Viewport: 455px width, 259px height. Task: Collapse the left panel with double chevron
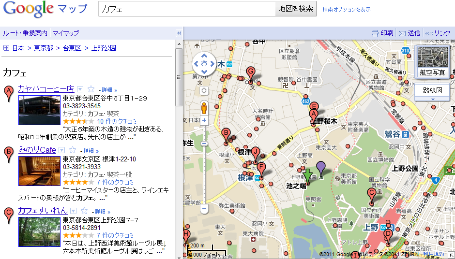coord(179,33)
